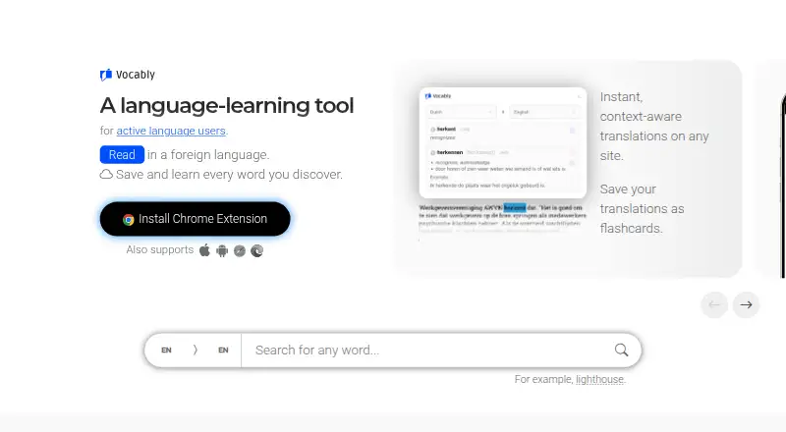Go to next slide with right arrow

(x=746, y=304)
